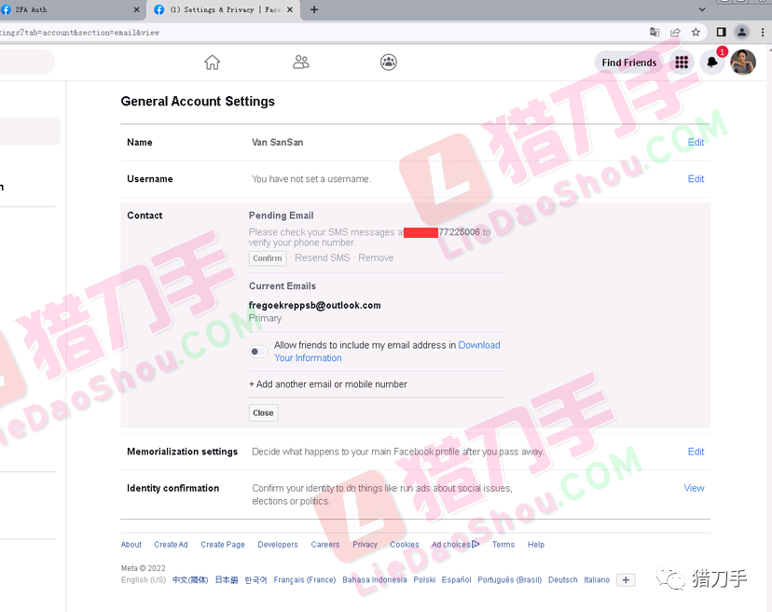Image resolution: width=772 pixels, height=612 pixels.
Task: Click Find Friends button
Action: coord(628,63)
